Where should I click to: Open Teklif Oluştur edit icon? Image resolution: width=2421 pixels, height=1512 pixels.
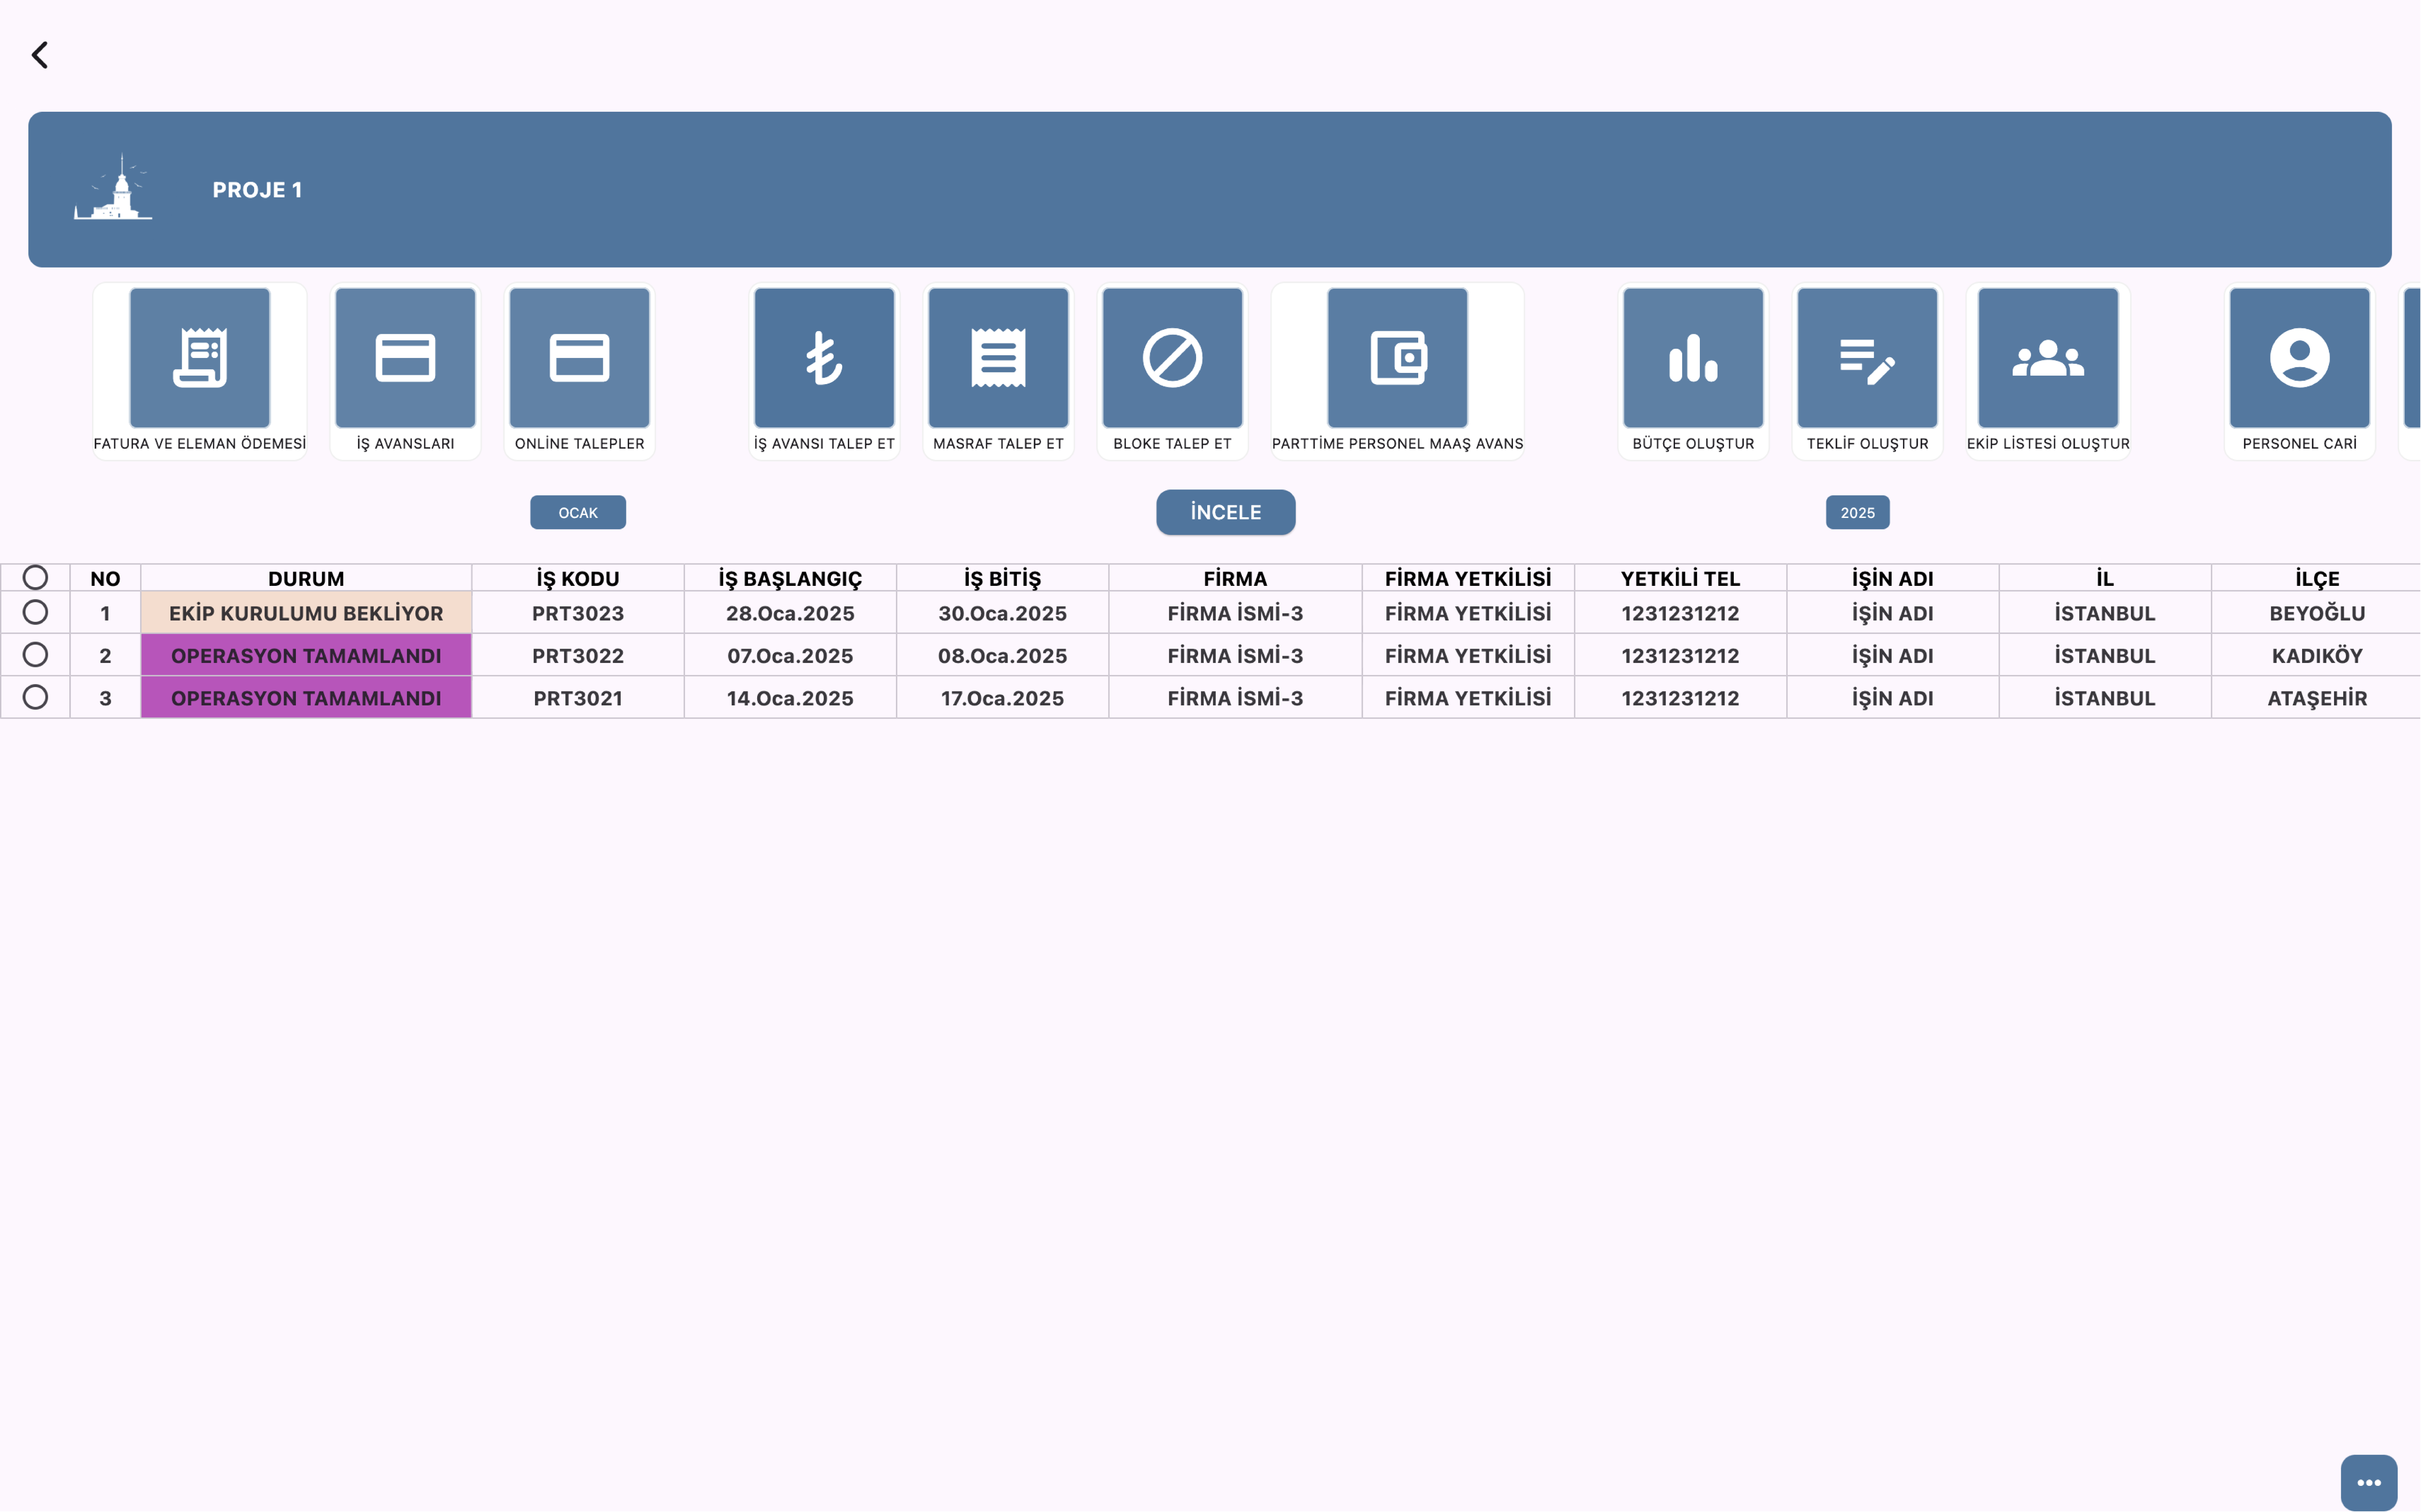tap(1867, 358)
